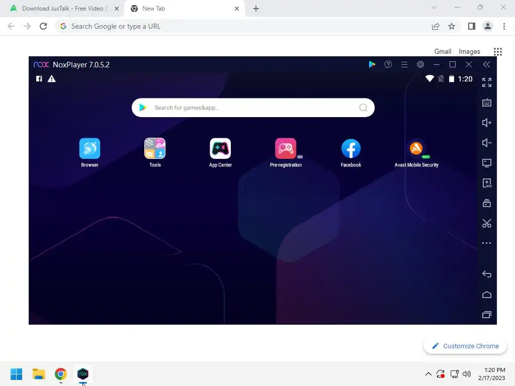Click the Search for games&app field

click(253, 108)
